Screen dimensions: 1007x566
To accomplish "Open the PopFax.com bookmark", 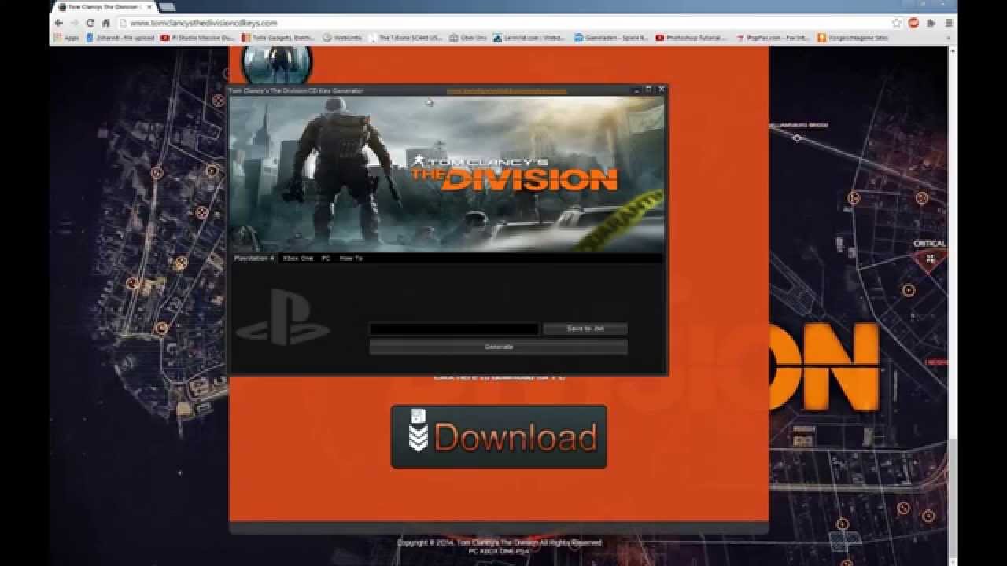I will click(773, 38).
